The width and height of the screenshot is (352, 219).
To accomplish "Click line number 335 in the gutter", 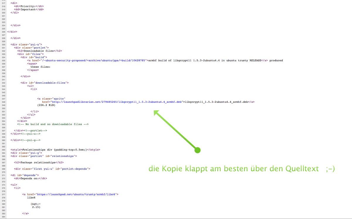I will (x=4, y=60).
